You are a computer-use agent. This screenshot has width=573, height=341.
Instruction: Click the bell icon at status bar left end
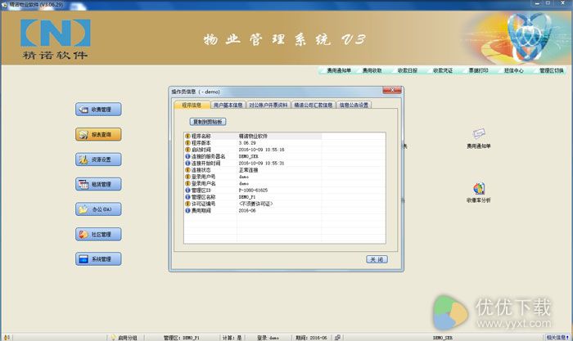(x=7, y=338)
